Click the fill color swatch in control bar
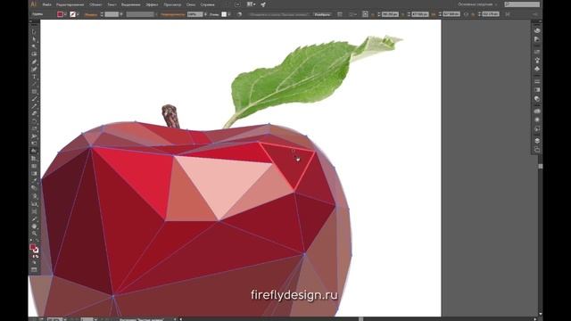This screenshot has width=571, height=321. (60, 14)
